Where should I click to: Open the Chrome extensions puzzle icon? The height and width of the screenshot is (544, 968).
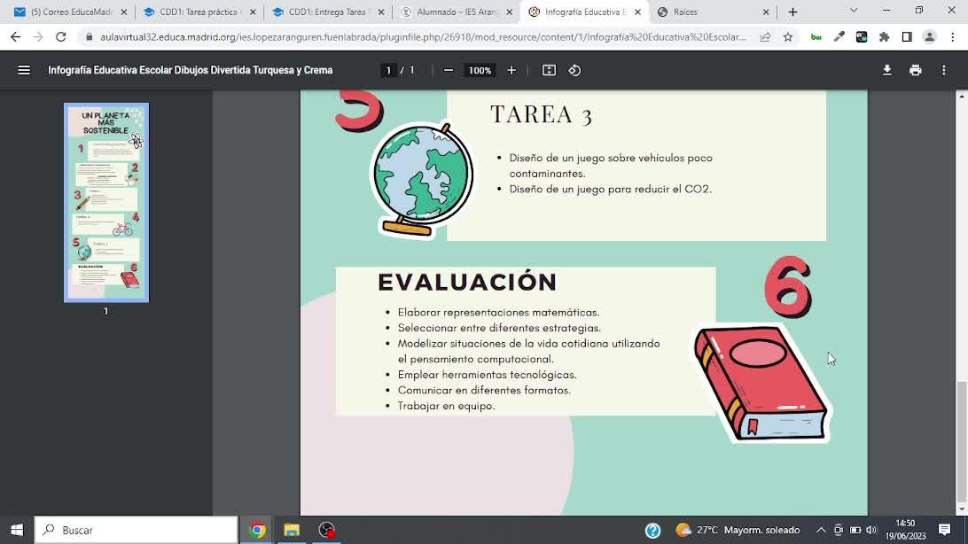click(884, 37)
